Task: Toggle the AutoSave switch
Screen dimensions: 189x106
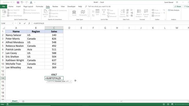Action: point(12,2)
